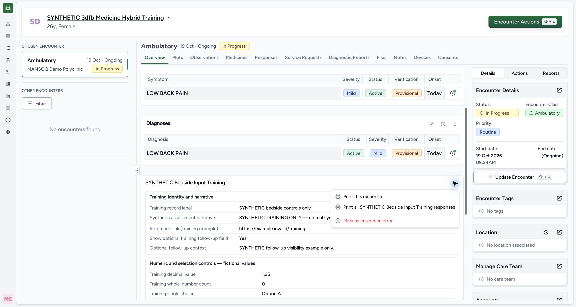Click the https://example.invalid/training reference value

272,229
